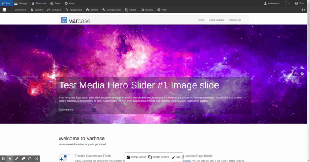Open the Help admin menu item

[x=162, y=10]
